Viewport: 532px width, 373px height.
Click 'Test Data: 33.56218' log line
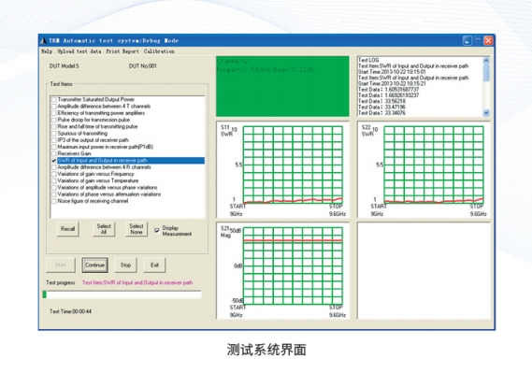pyautogui.click(x=381, y=101)
